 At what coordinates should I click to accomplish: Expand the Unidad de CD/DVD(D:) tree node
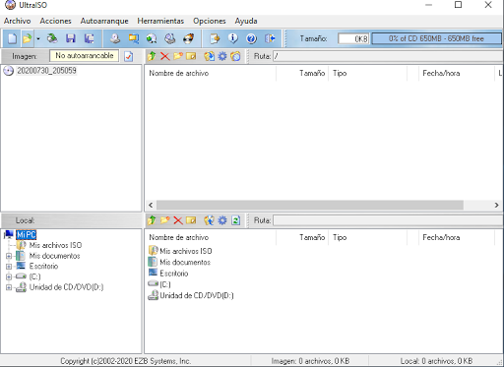9,287
